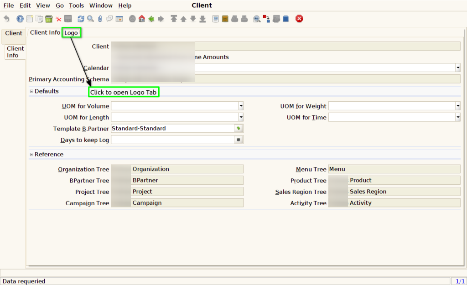Toggle grid view with the table icon
Viewport: 467px width, 285px height.
(119, 19)
